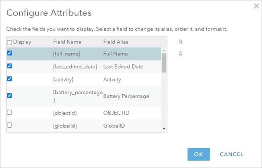This screenshot has width=262, height=168.
Task: Toggle the Display all fields checkbox
Action: [10, 42]
